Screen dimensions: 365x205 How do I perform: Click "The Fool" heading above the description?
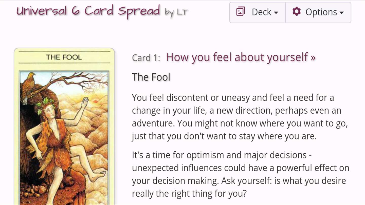pyautogui.click(x=151, y=77)
